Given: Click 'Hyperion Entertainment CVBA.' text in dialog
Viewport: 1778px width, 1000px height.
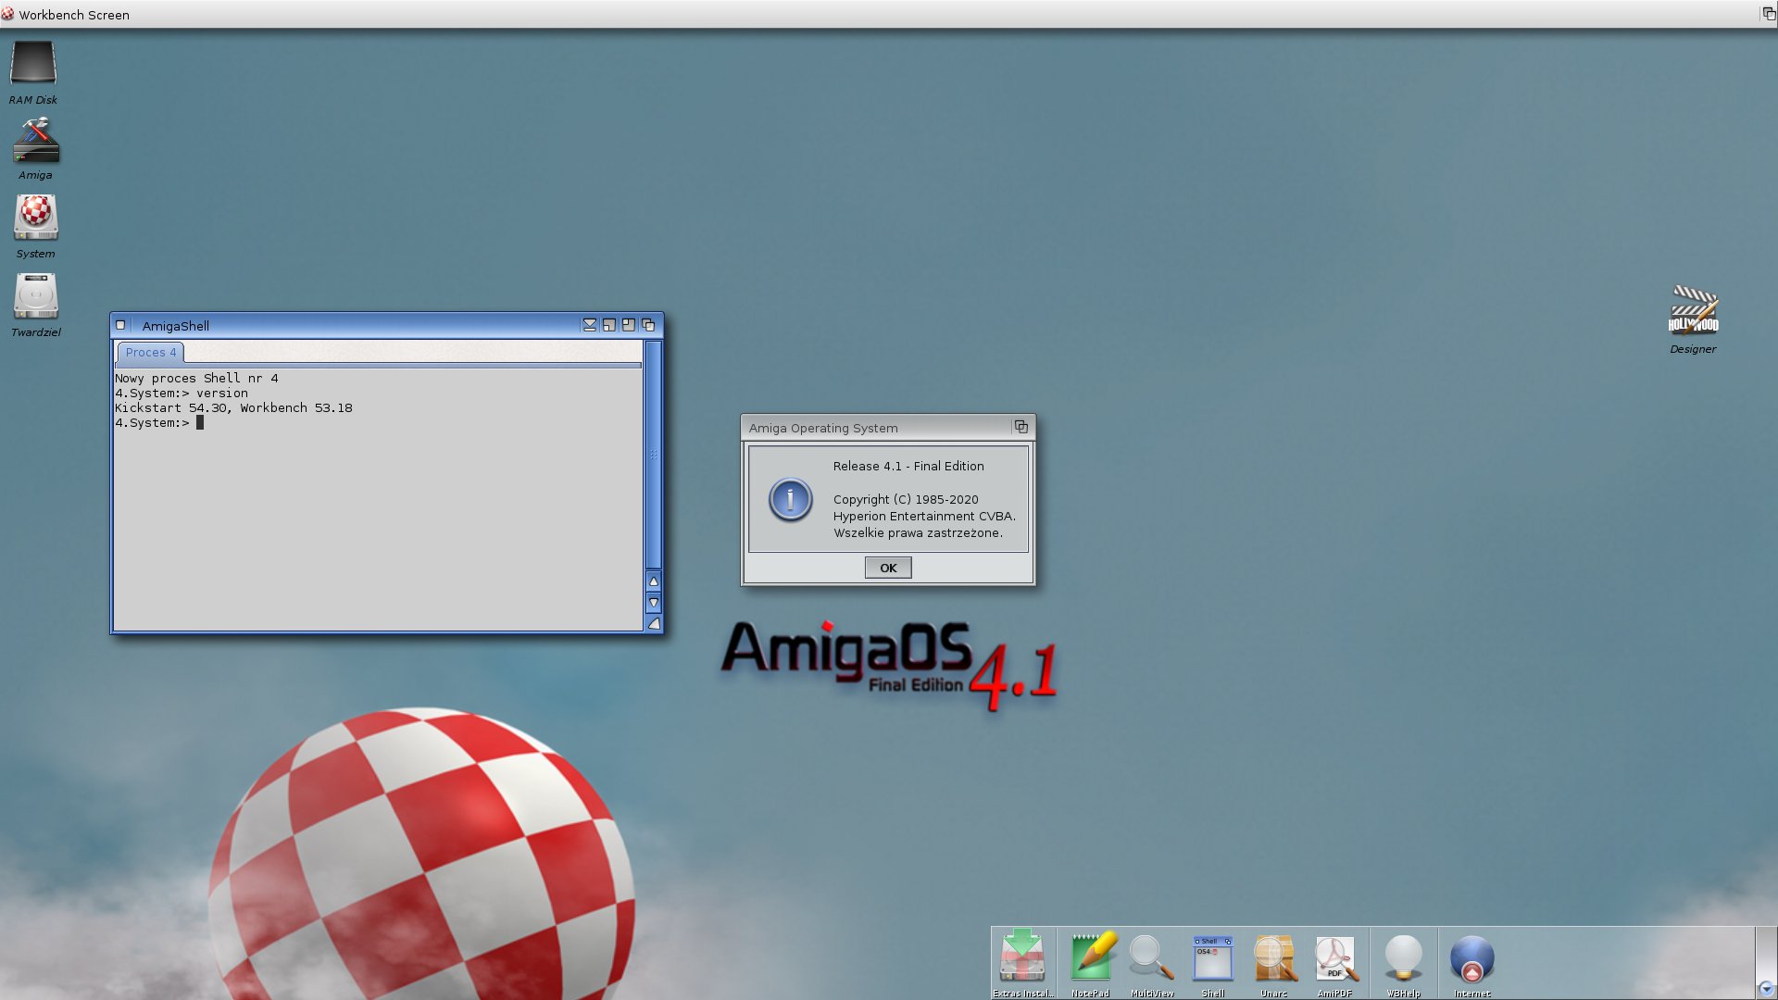Looking at the screenshot, I should point(924,517).
